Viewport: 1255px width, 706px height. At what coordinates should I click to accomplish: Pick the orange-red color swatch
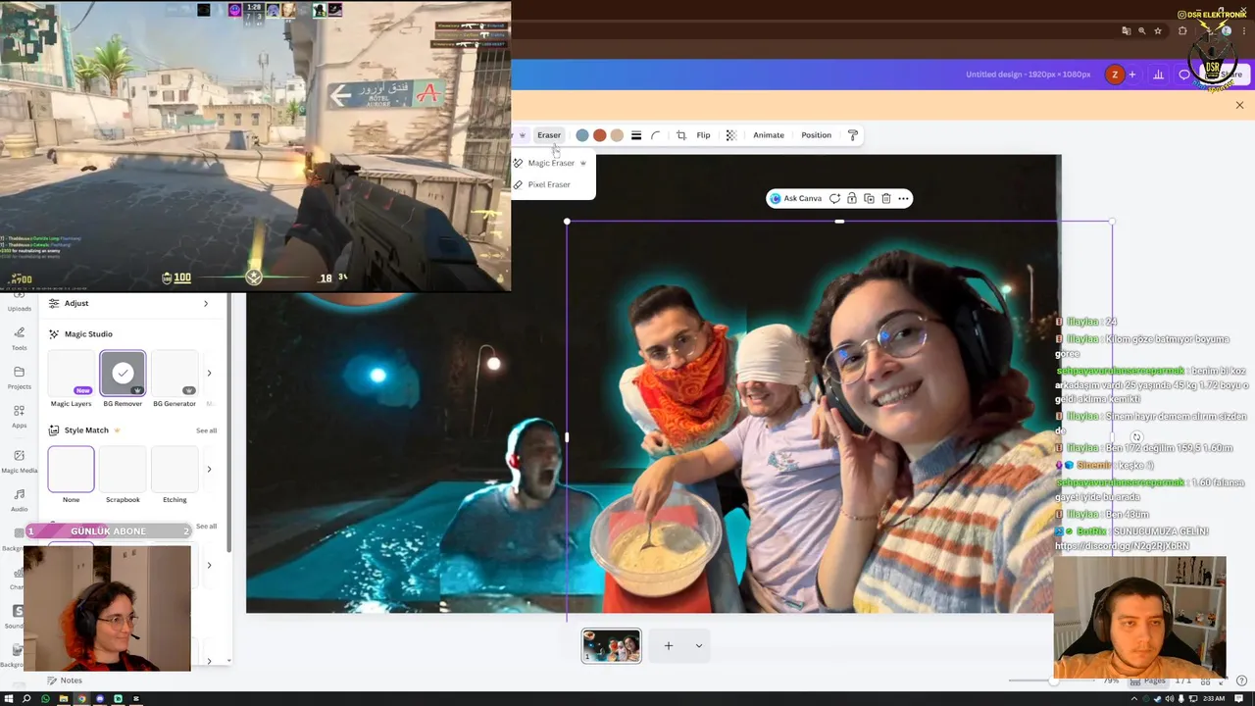(600, 135)
